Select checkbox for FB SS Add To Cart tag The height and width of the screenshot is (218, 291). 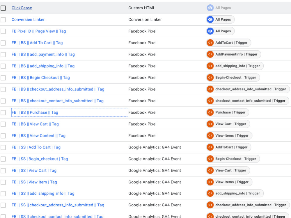pos(3,147)
